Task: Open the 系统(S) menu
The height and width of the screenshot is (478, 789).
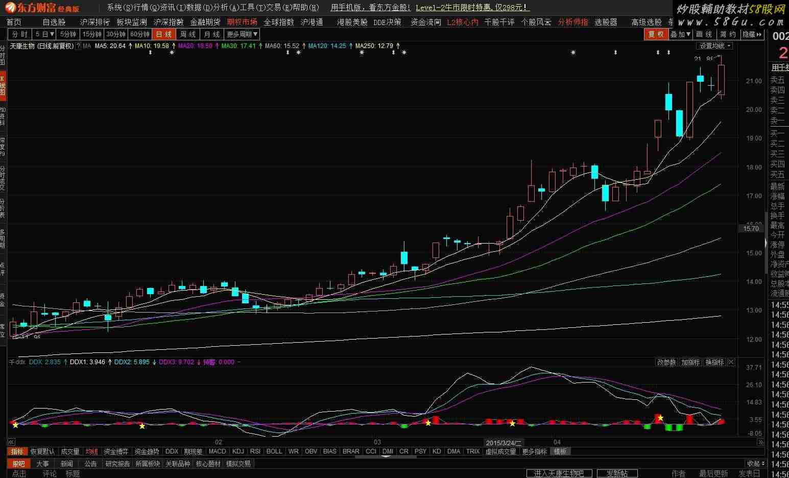Action: [x=120, y=8]
